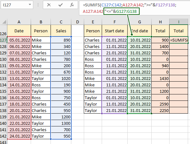Click the Sales header cell

pos(61,31)
